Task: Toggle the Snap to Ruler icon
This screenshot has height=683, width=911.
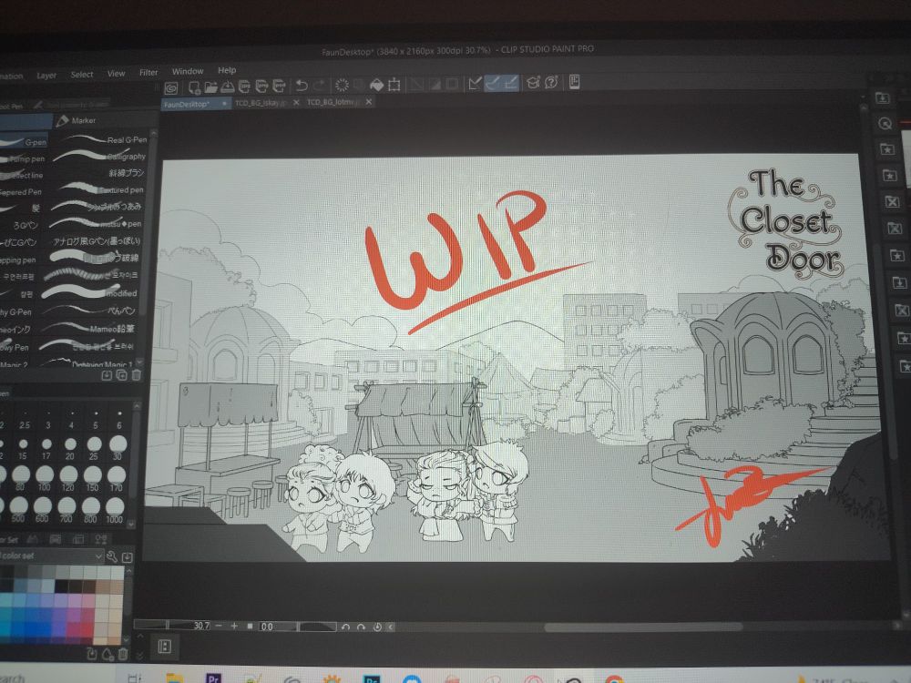Action: [x=476, y=84]
